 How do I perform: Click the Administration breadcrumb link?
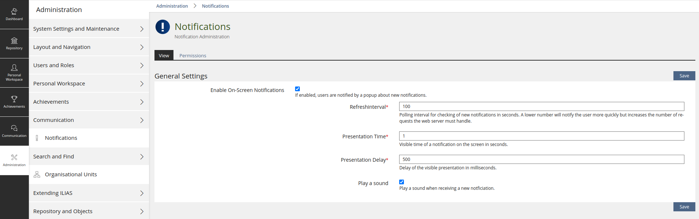172,6
